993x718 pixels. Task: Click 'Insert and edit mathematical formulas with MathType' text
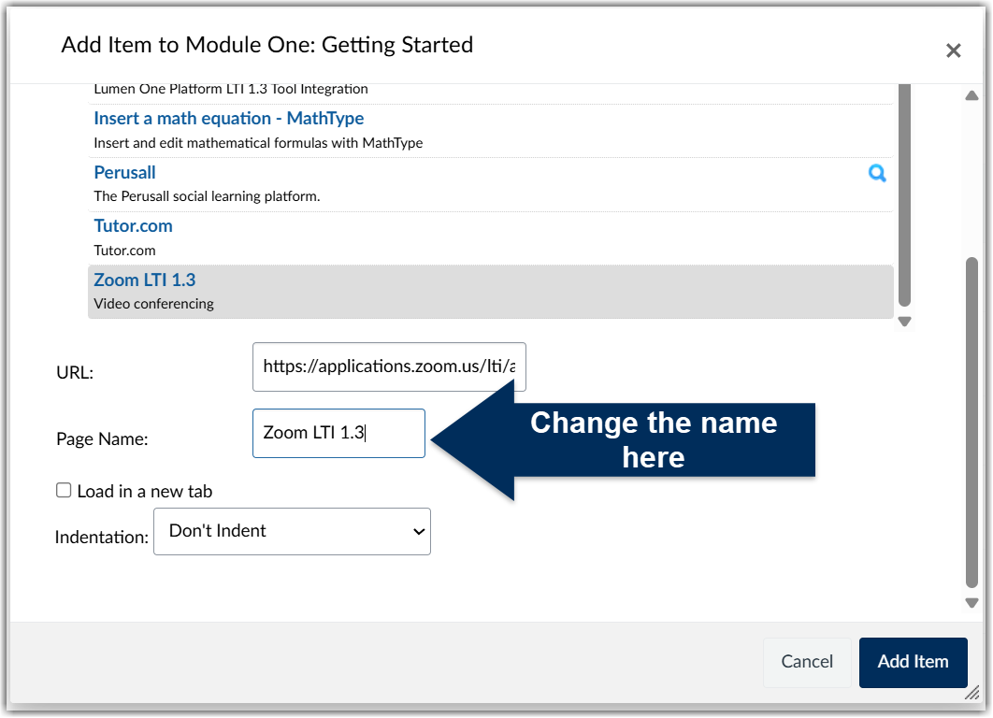(258, 143)
